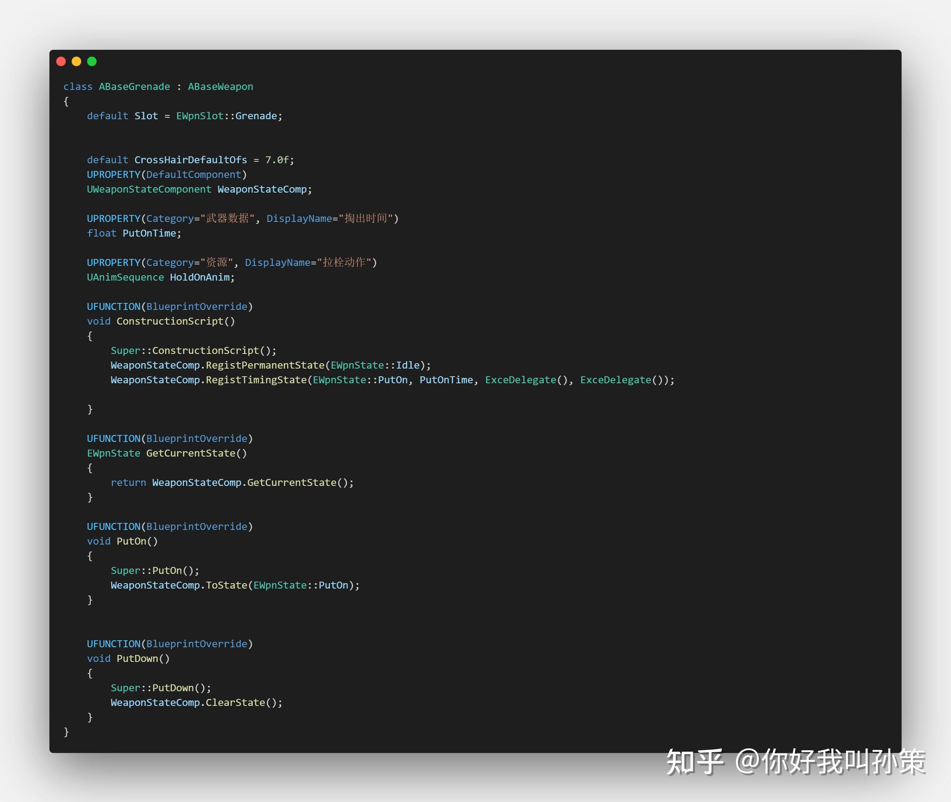Viewport: 951px width, 802px height.
Task: Click the green maximize window dot
Action: [92, 61]
